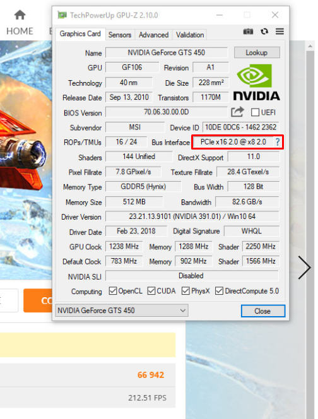Click the Close button in GPU-Z
The image size is (318, 419).
(x=263, y=311)
